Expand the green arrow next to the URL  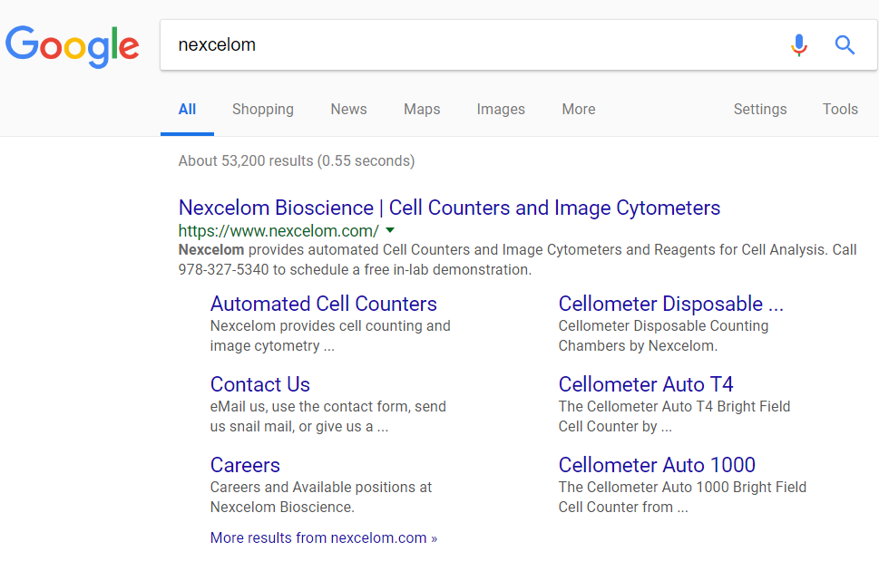(390, 230)
